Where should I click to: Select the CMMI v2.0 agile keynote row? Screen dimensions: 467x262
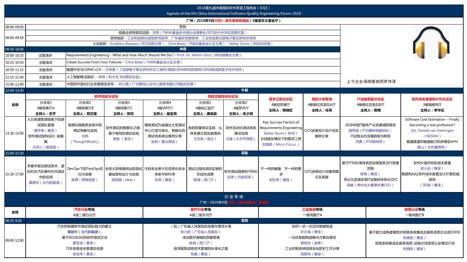tap(203, 70)
